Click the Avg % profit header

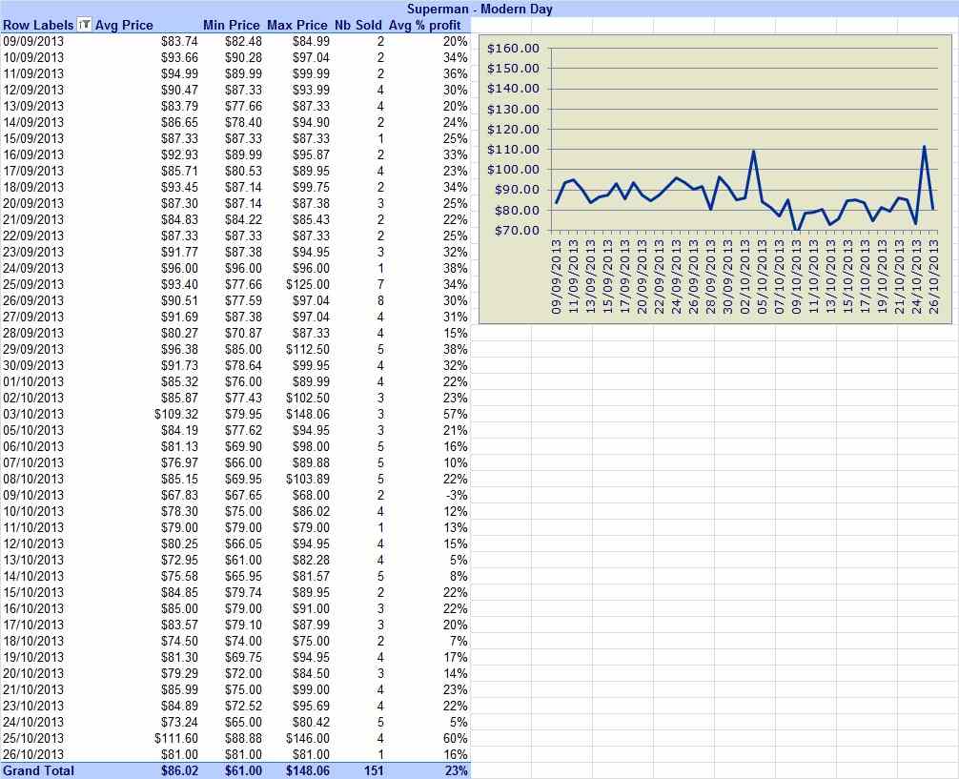click(424, 25)
